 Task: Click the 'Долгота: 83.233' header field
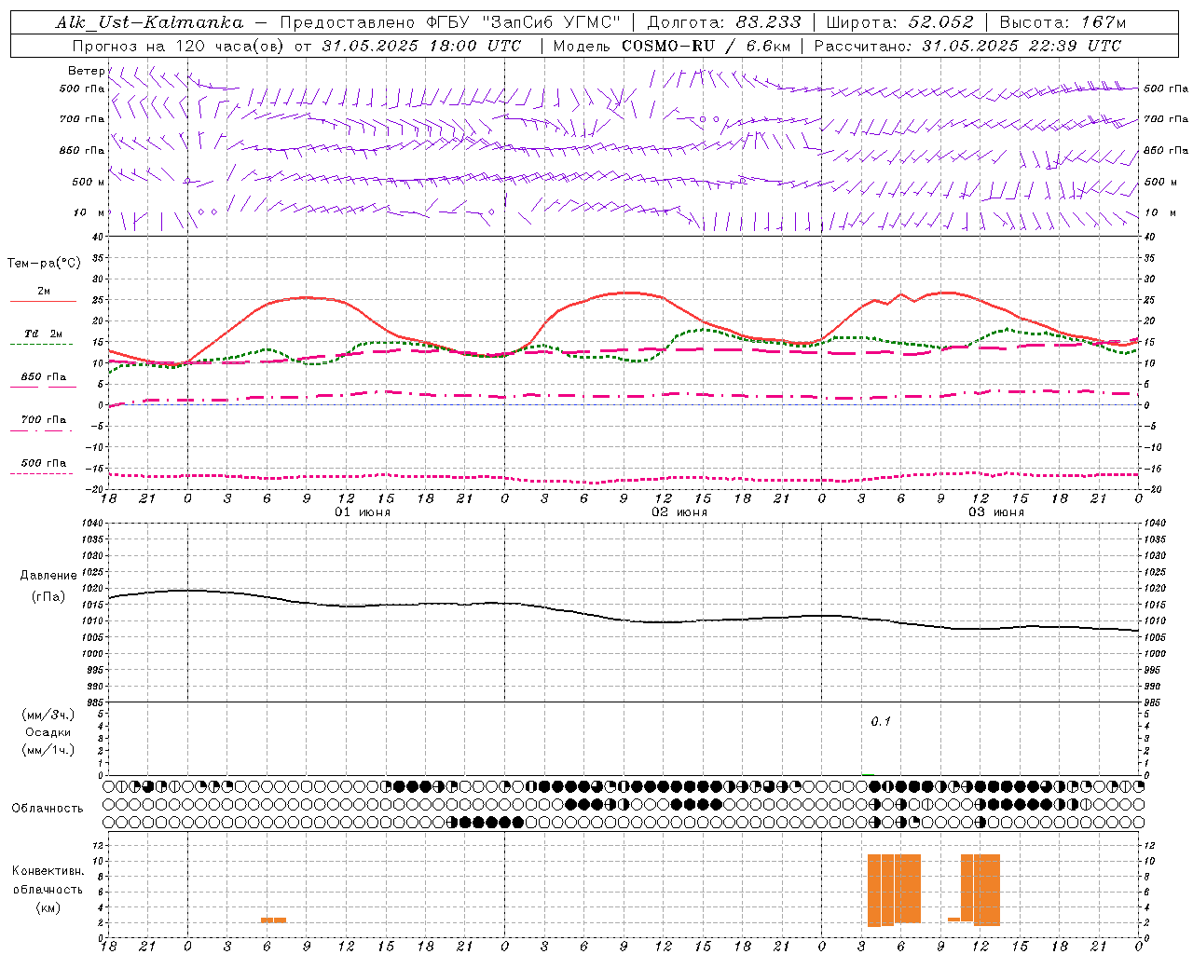(723, 22)
